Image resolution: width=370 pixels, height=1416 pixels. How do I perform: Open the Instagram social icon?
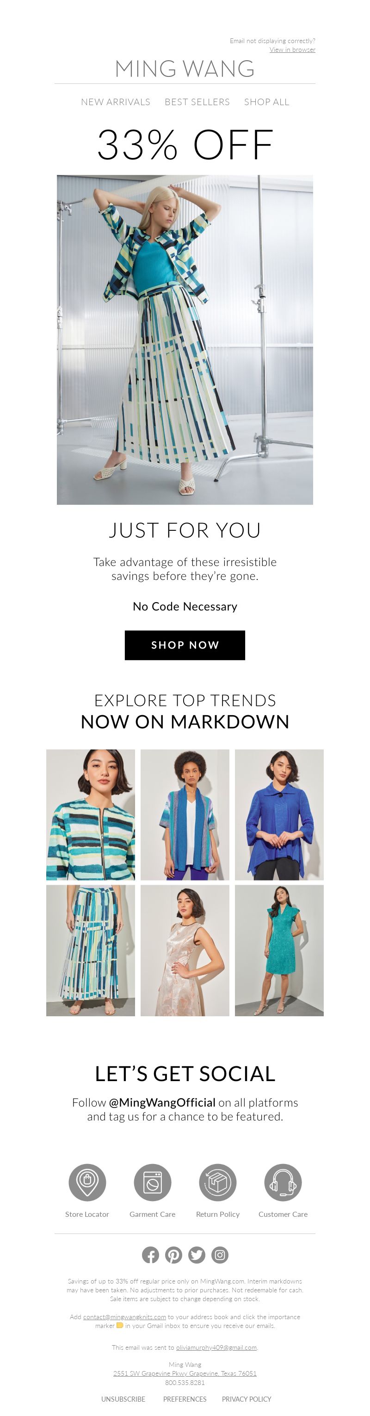click(x=220, y=1254)
